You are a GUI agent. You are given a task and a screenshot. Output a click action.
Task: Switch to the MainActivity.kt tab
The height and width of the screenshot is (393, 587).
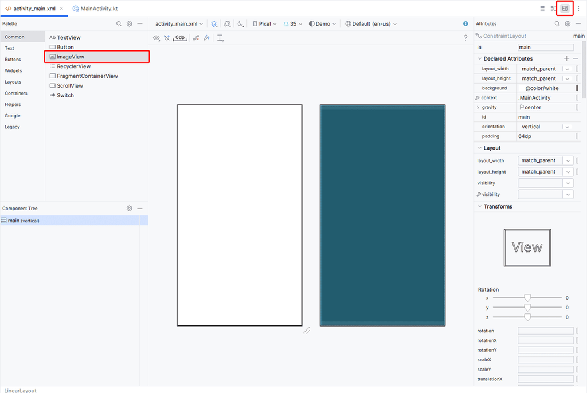(x=95, y=9)
